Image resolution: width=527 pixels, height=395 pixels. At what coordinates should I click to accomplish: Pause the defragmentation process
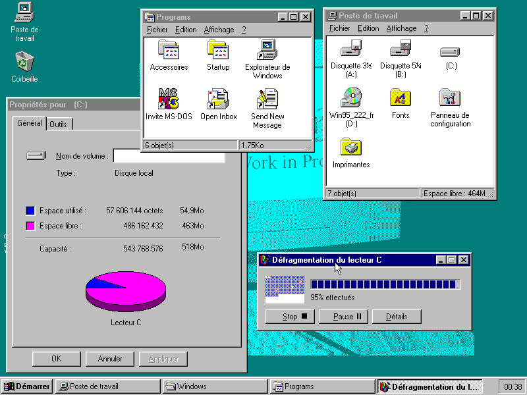[x=343, y=317]
